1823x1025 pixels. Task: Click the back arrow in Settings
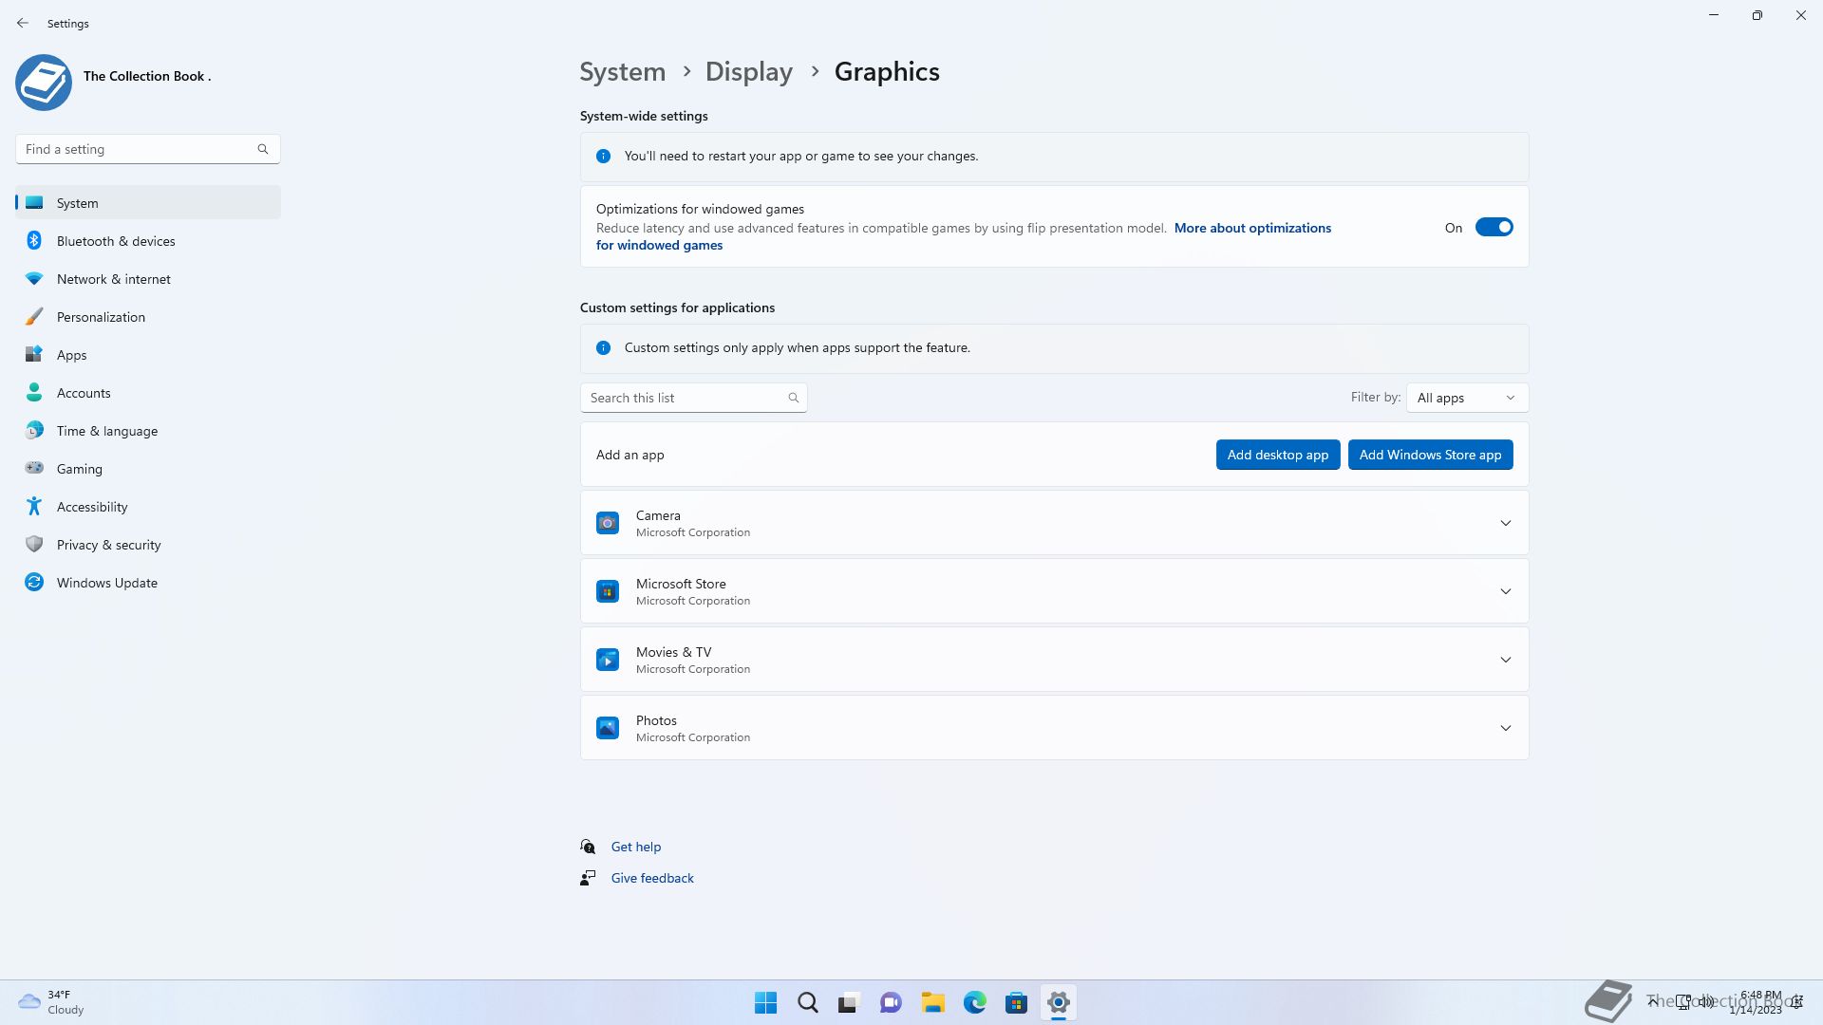tap(23, 23)
